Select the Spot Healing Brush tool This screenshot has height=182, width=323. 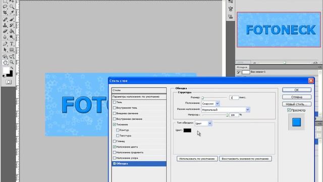5,20
